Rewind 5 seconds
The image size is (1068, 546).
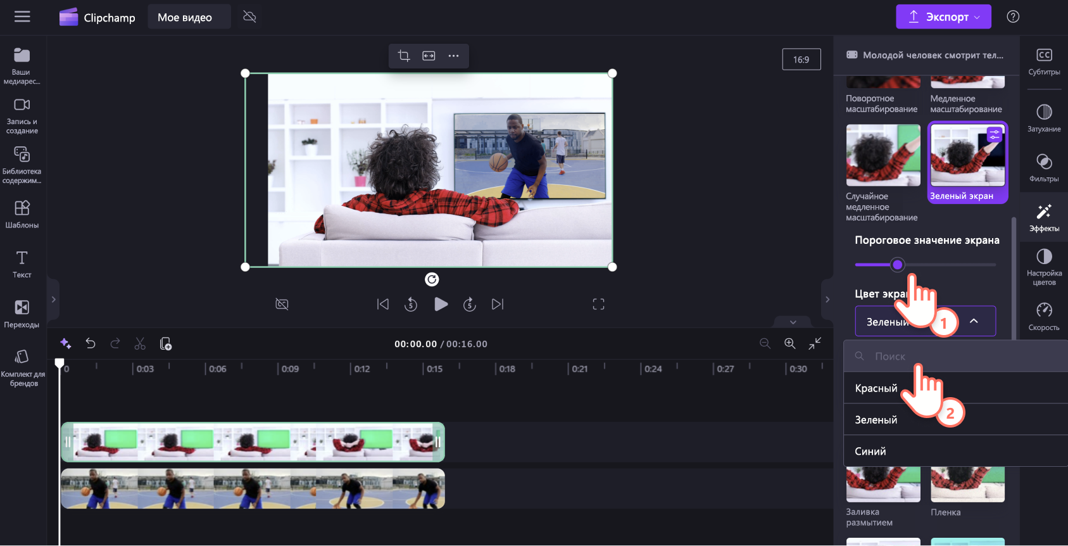[x=411, y=305]
